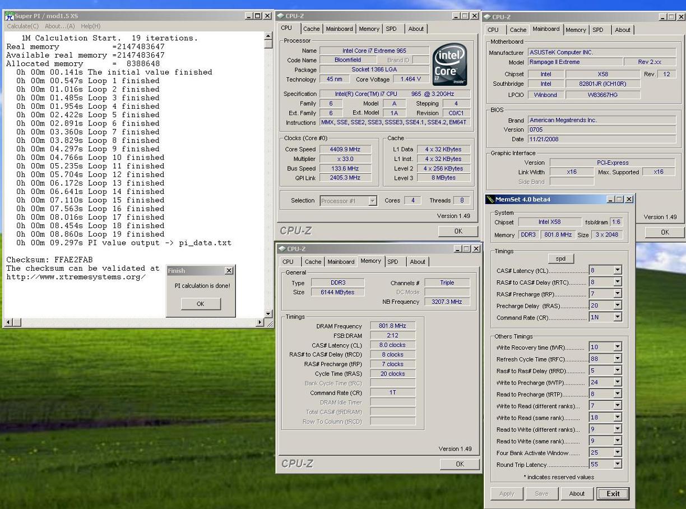Select CPU tab in CPU-Z Memory window
686x509 pixels.
click(x=288, y=262)
